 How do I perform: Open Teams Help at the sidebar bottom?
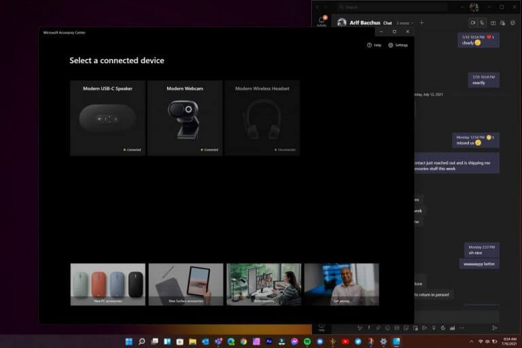click(321, 327)
